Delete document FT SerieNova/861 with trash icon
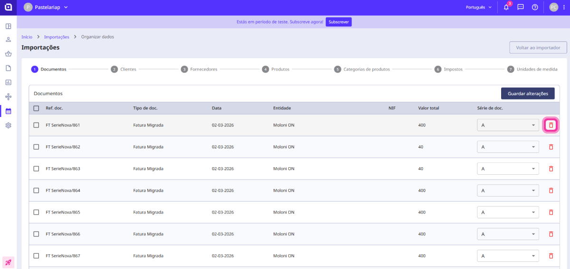This screenshot has height=269, width=570. [551, 125]
